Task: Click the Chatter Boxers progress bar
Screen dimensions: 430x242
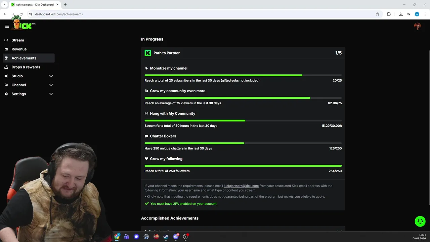Action: point(243,143)
